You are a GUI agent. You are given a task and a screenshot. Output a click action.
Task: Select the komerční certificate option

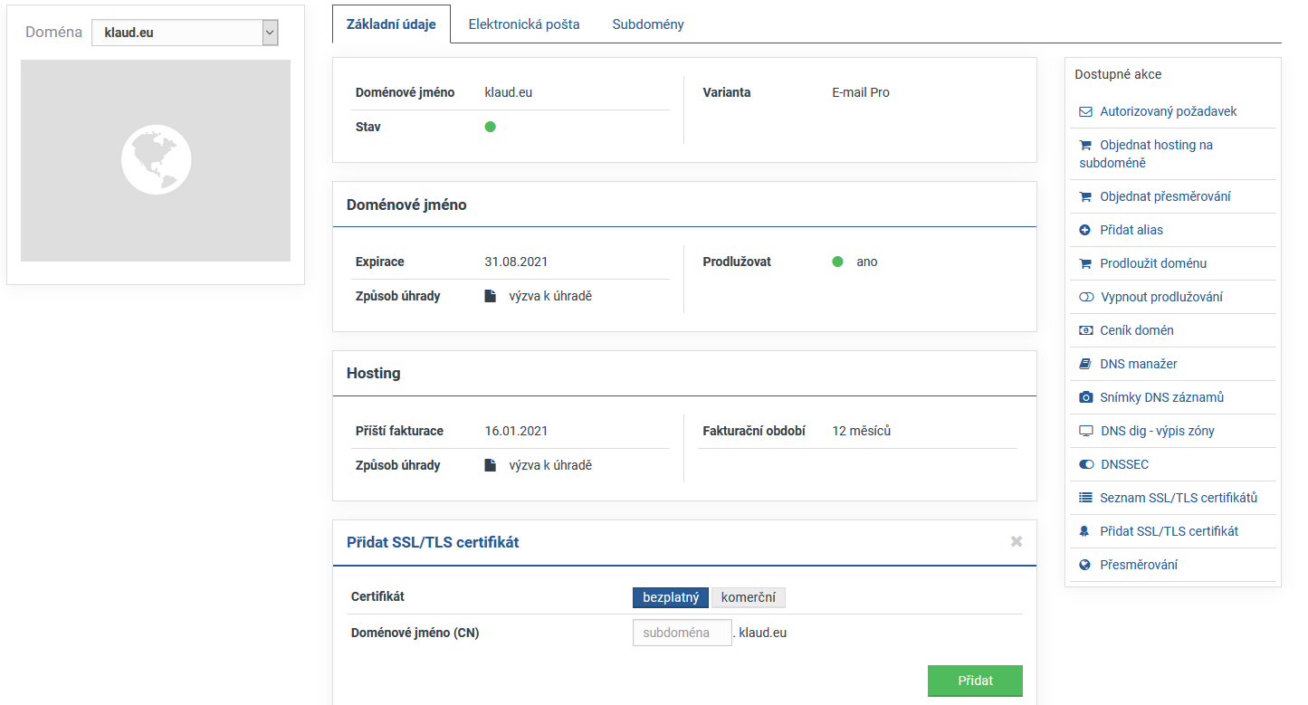pyautogui.click(x=748, y=597)
